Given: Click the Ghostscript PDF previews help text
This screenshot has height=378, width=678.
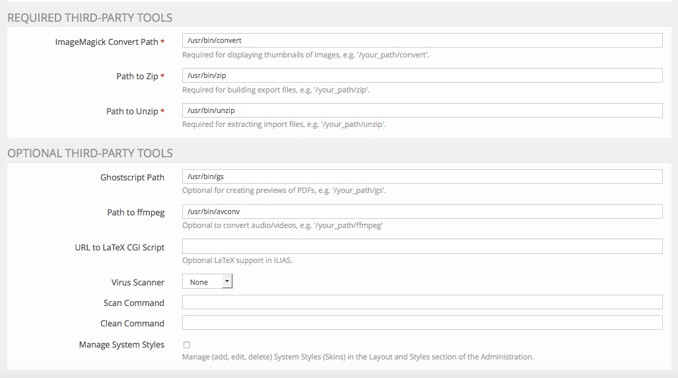Looking at the screenshot, I should [x=284, y=190].
